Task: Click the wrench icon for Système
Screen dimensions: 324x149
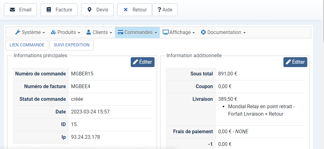Action: 18,32
